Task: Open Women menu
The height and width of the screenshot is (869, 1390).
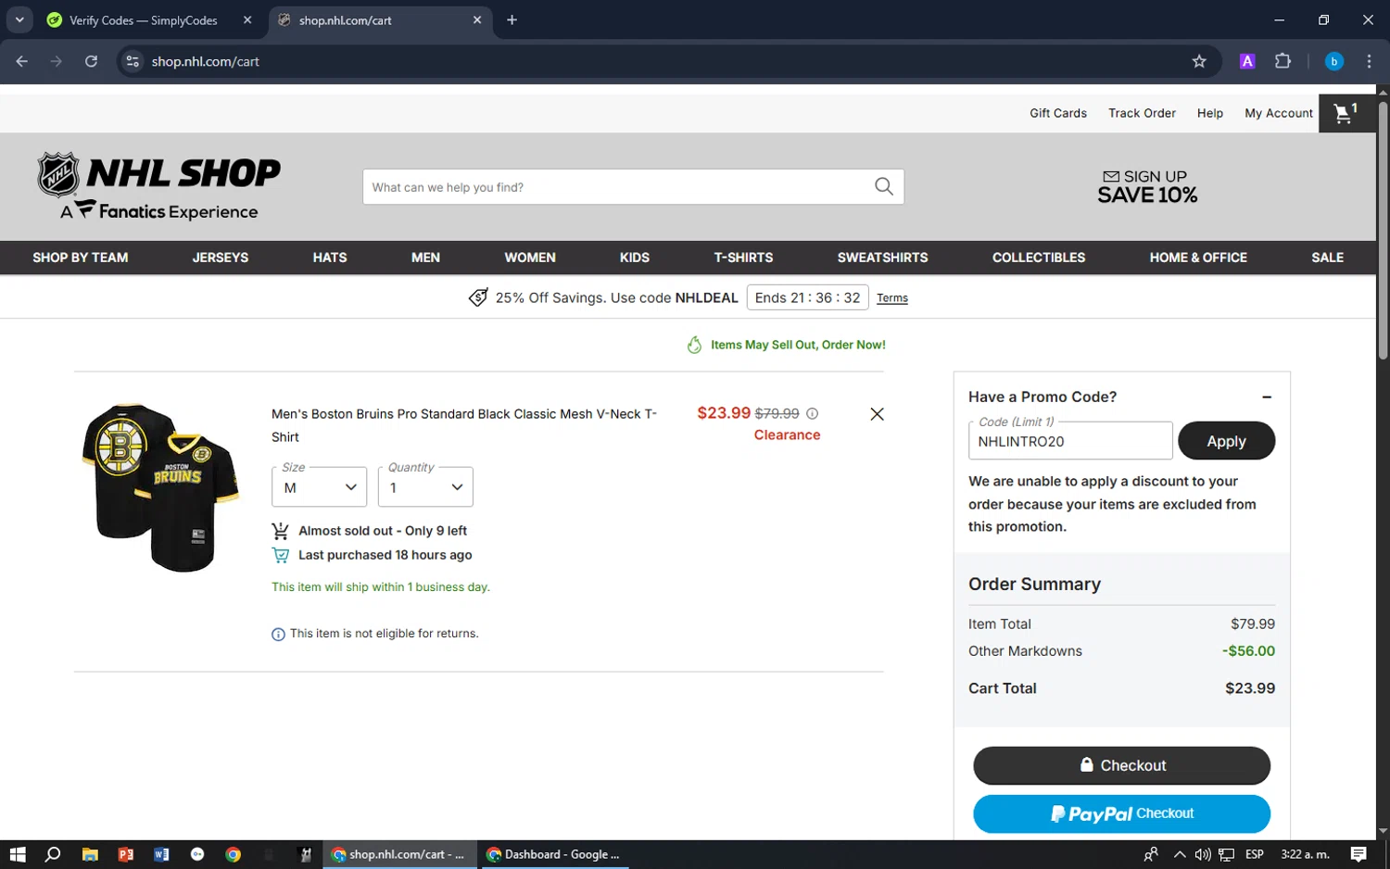Action: [530, 258]
